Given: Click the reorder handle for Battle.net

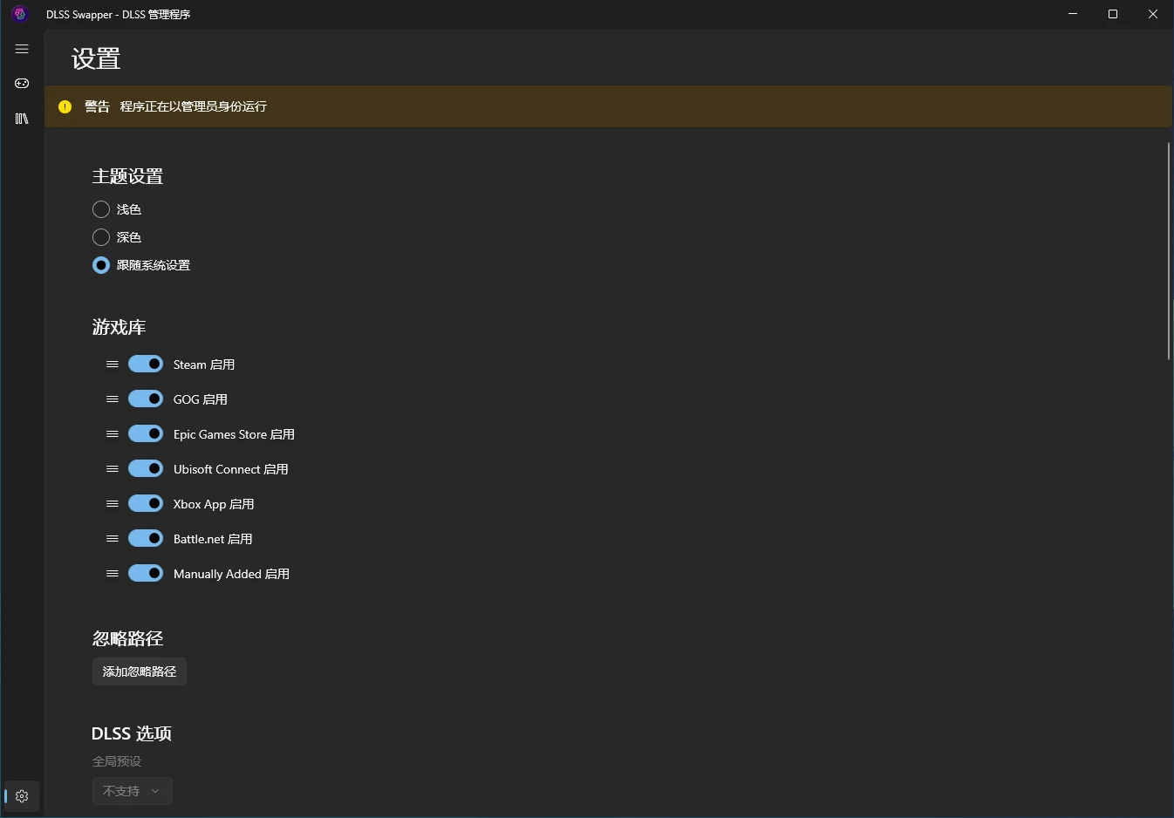Looking at the screenshot, I should coord(113,539).
